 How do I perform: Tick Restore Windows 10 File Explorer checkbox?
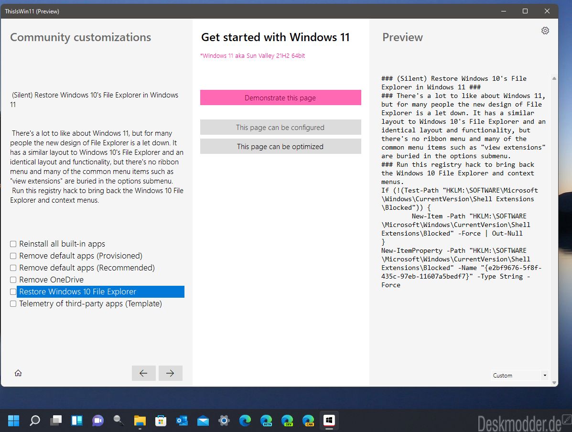[x=13, y=292]
